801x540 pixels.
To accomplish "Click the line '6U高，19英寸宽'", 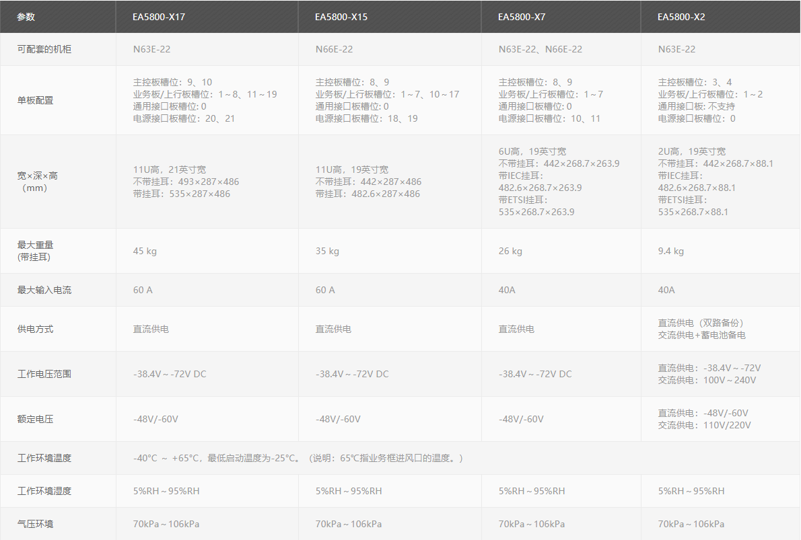I will click(532, 151).
